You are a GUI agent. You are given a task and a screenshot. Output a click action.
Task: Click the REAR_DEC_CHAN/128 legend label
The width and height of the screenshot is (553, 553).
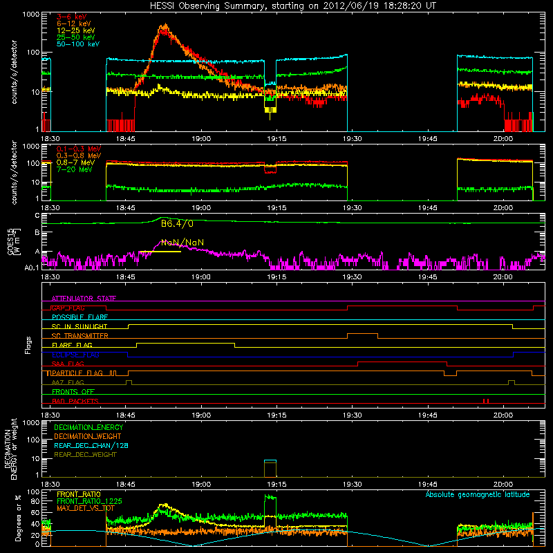(x=91, y=446)
